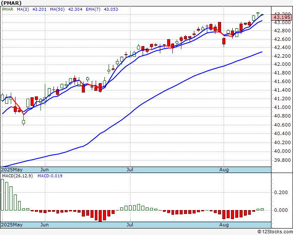The height and width of the screenshot is (235, 293).
Task: Click 2025May on the price chart axis
Action: [x=12, y=170]
